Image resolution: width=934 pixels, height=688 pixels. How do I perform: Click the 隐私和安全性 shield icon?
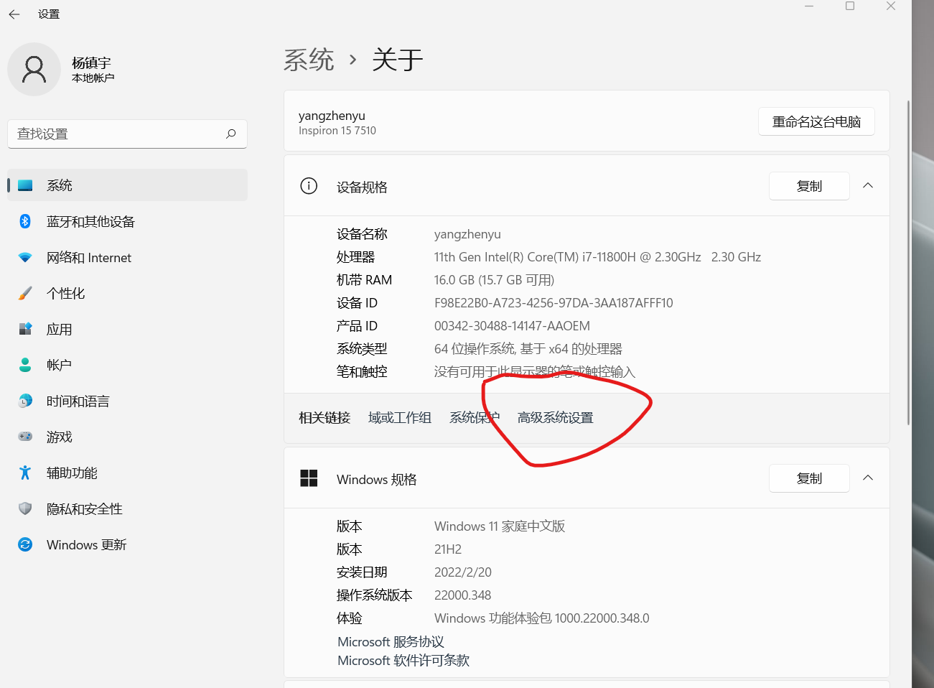coord(25,508)
